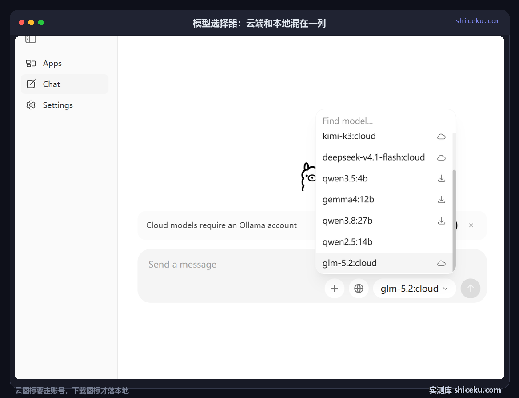The image size is (519, 398).
Task: Click download icon for gemma4:12b
Action: (442, 200)
